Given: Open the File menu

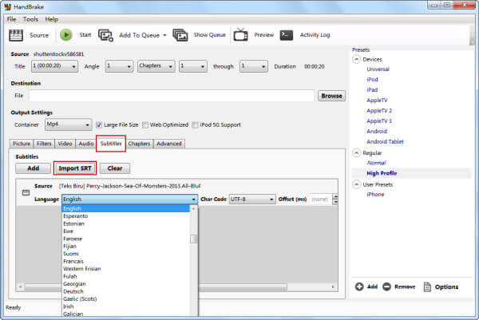Looking at the screenshot, I should tap(12, 19).
